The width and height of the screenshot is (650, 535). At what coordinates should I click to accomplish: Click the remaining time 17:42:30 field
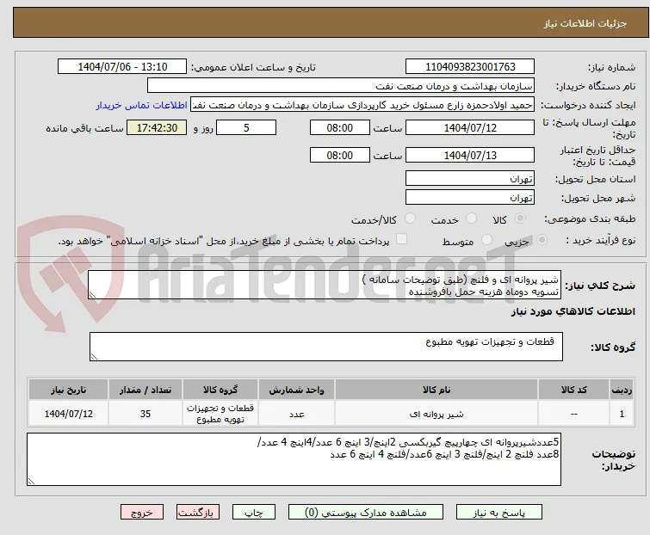pos(157,127)
